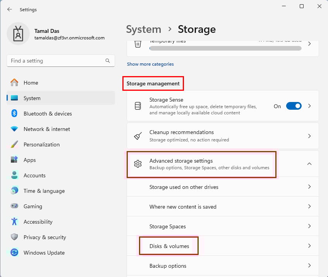Click the Gaming controller icon
The width and height of the screenshot is (328, 277).
click(14, 206)
